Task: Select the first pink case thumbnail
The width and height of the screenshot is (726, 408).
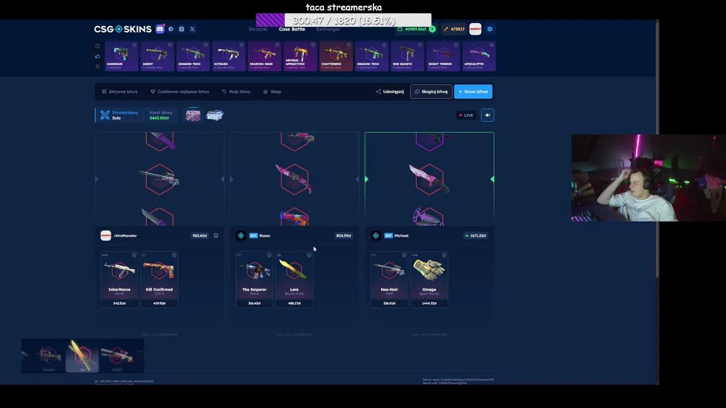Action: 193,115
